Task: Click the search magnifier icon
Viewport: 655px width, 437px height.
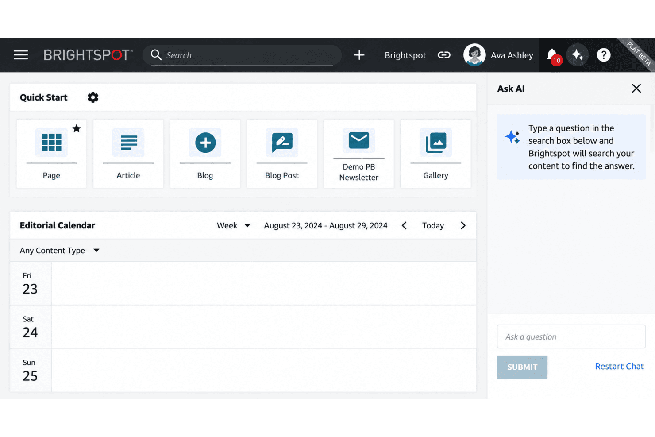Action: click(x=156, y=55)
